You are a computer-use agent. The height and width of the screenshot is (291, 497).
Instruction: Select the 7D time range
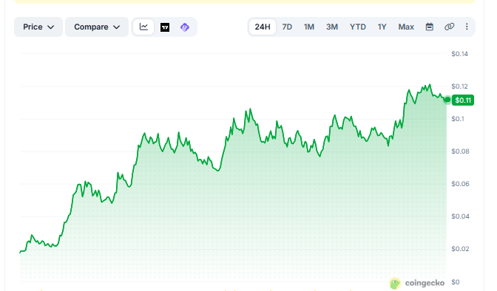click(x=287, y=27)
